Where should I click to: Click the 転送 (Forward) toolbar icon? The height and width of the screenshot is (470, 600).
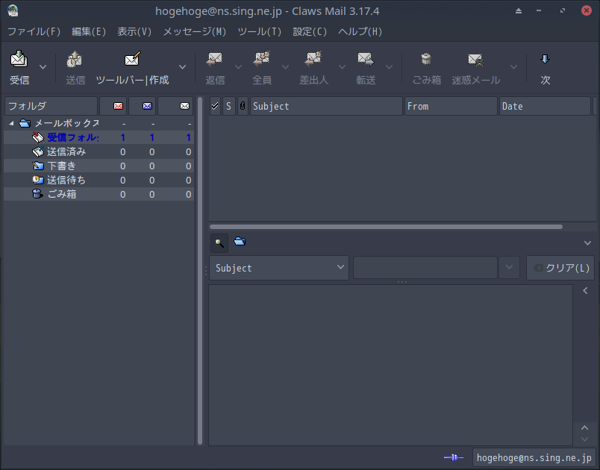(x=366, y=59)
